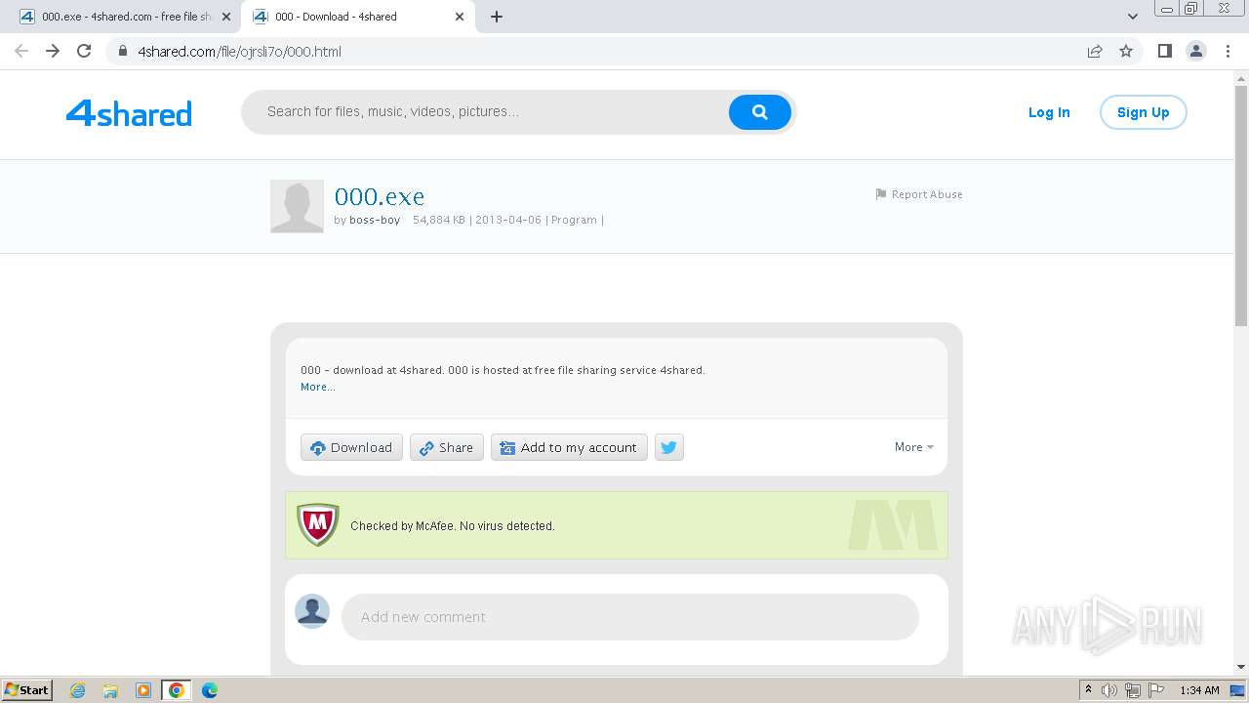
Task: Toggle the browser side panel icon
Action: [1164, 51]
